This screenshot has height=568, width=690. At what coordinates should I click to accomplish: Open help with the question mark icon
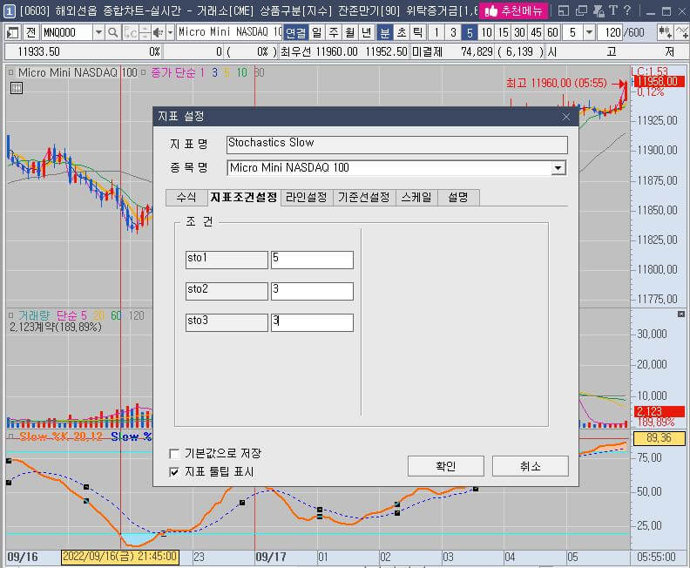pos(627,10)
